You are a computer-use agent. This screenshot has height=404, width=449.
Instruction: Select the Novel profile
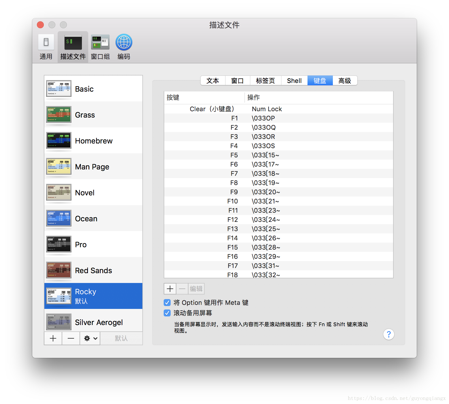click(93, 192)
